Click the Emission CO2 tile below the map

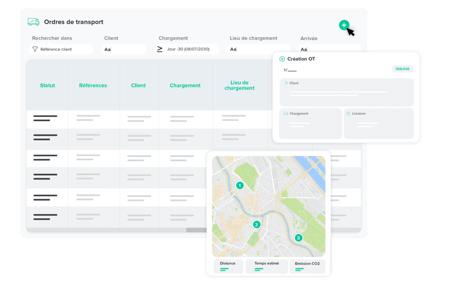[x=307, y=266]
